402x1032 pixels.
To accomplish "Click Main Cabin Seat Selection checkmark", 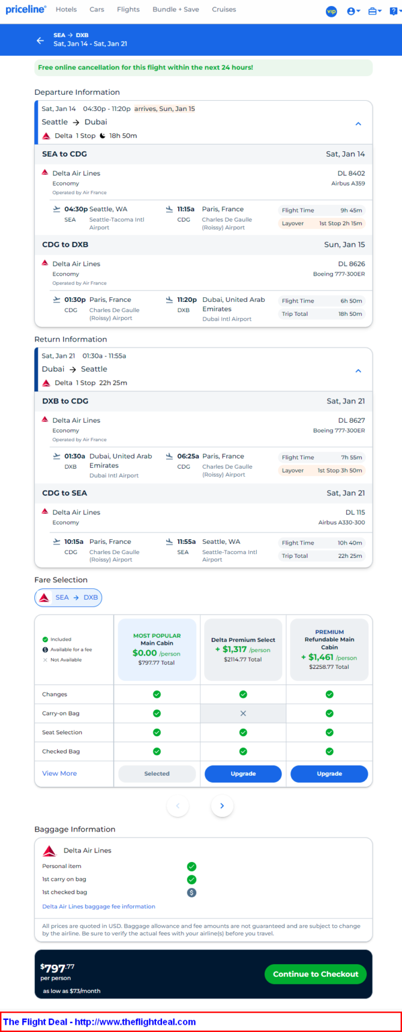I will [x=157, y=732].
